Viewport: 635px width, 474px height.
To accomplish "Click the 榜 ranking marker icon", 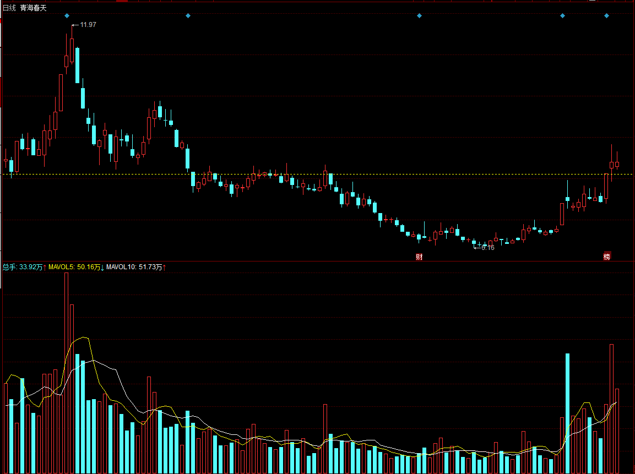I will [607, 256].
